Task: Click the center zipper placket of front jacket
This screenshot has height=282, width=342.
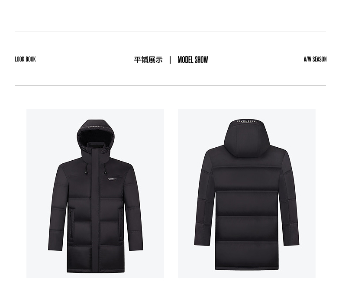Action: tap(95, 210)
